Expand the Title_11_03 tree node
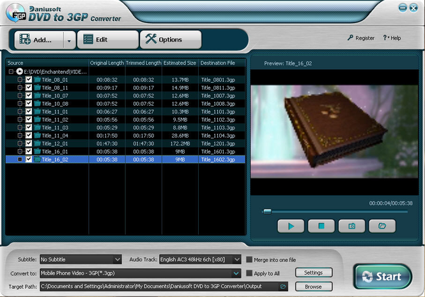 point(20,127)
